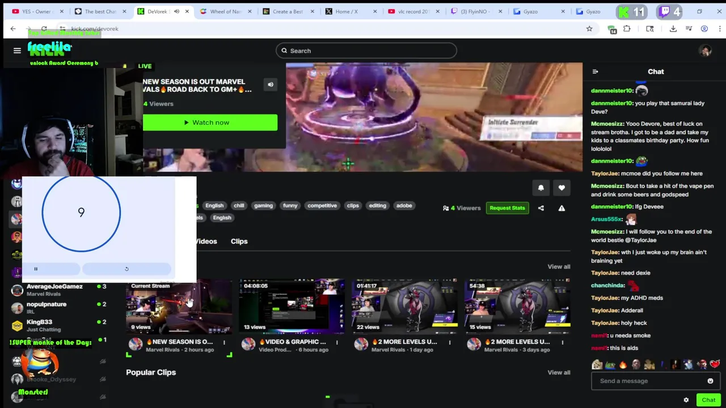Open options for VIDEO & GRAPHIC video
The height and width of the screenshot is (408, 726).
(337, 342)
